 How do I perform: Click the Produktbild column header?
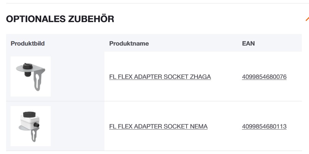(28, 44)
